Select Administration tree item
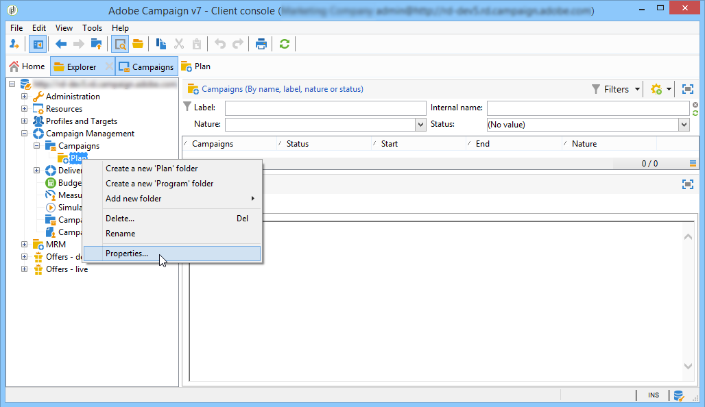 pos(73,96)
